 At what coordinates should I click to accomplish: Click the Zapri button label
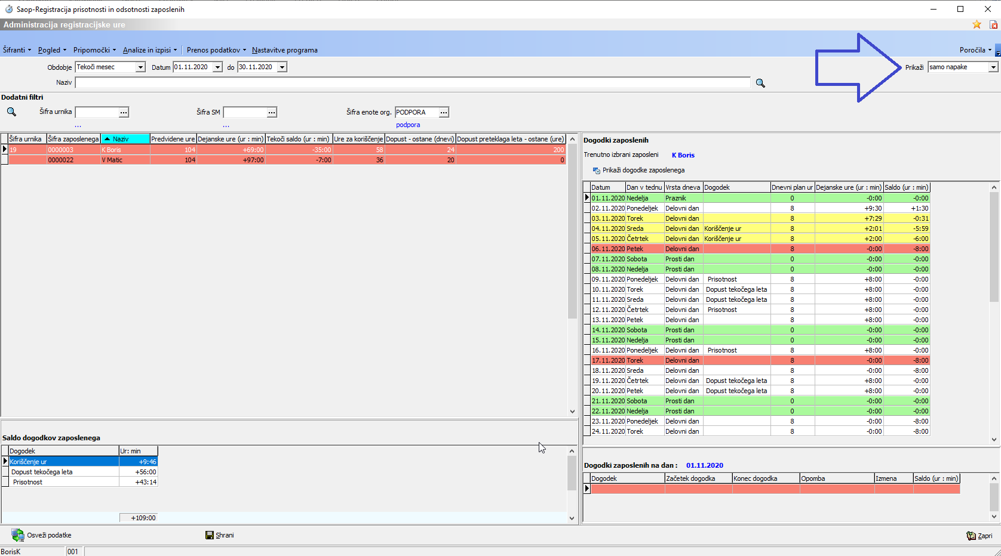(x=985, y=536)
